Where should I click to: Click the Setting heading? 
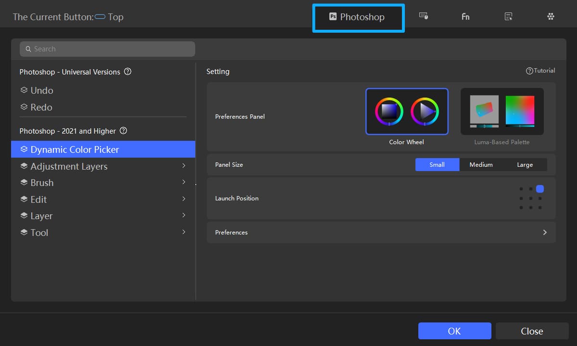click(x=218, y=72)
